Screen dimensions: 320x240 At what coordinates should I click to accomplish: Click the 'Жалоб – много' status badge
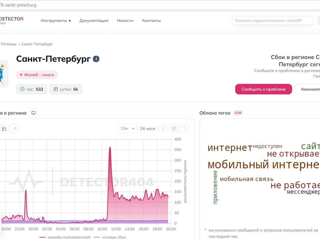pyautogui.click(x=37, y=75)
